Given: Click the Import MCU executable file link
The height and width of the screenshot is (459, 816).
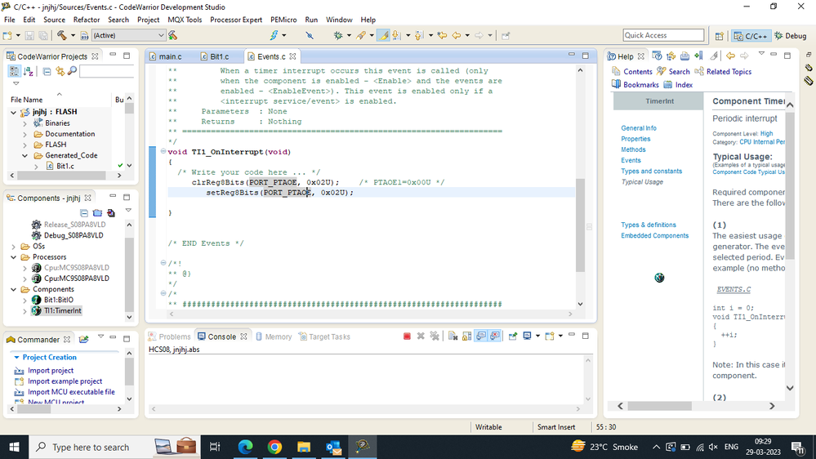Looking at the screenshot, I should tap(71, 392).
